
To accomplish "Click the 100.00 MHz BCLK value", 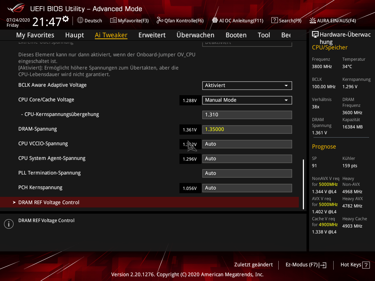I will pos(324,87).
